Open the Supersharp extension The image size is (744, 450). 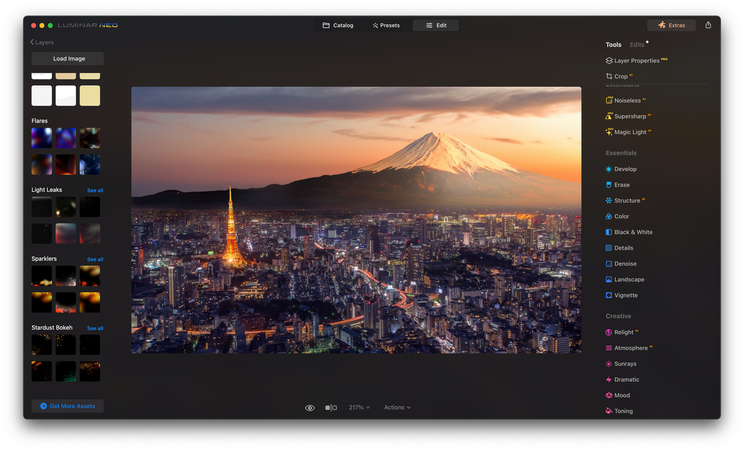[x=631, y=116]
